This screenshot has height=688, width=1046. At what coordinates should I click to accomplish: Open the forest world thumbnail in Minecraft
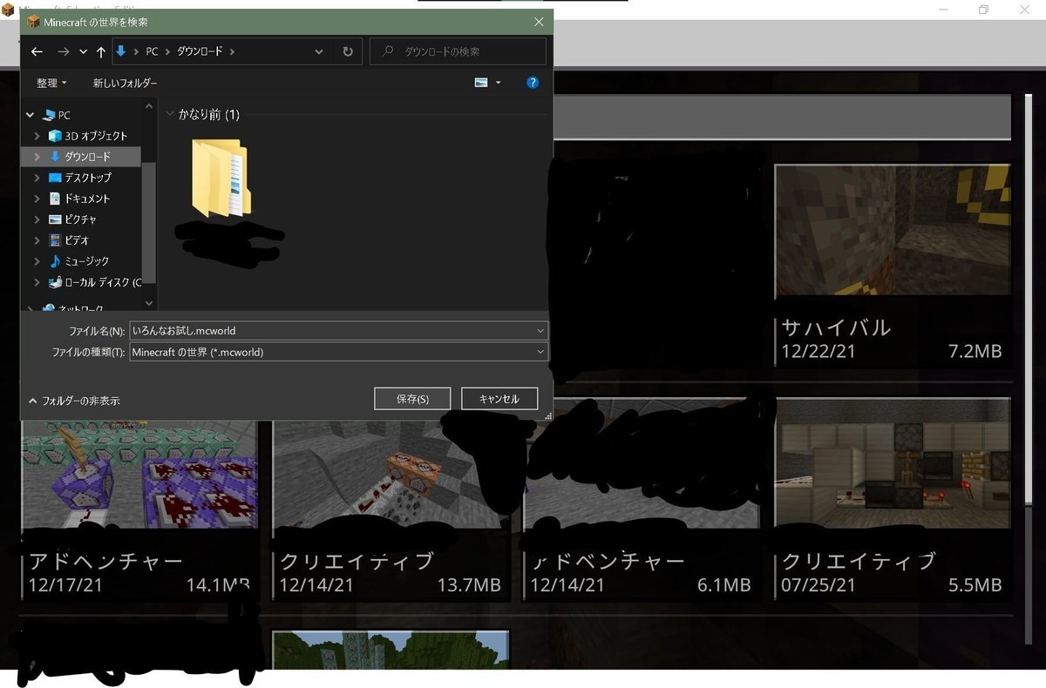pyautogui.click(x=391, y=650)
